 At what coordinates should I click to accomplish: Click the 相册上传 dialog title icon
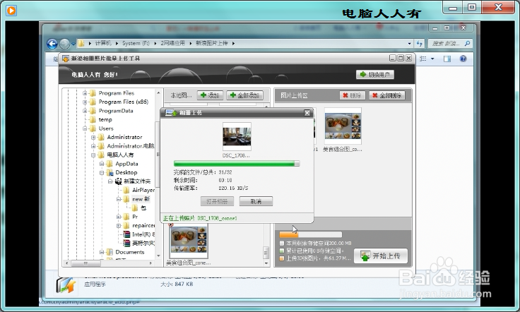point(171,113)
